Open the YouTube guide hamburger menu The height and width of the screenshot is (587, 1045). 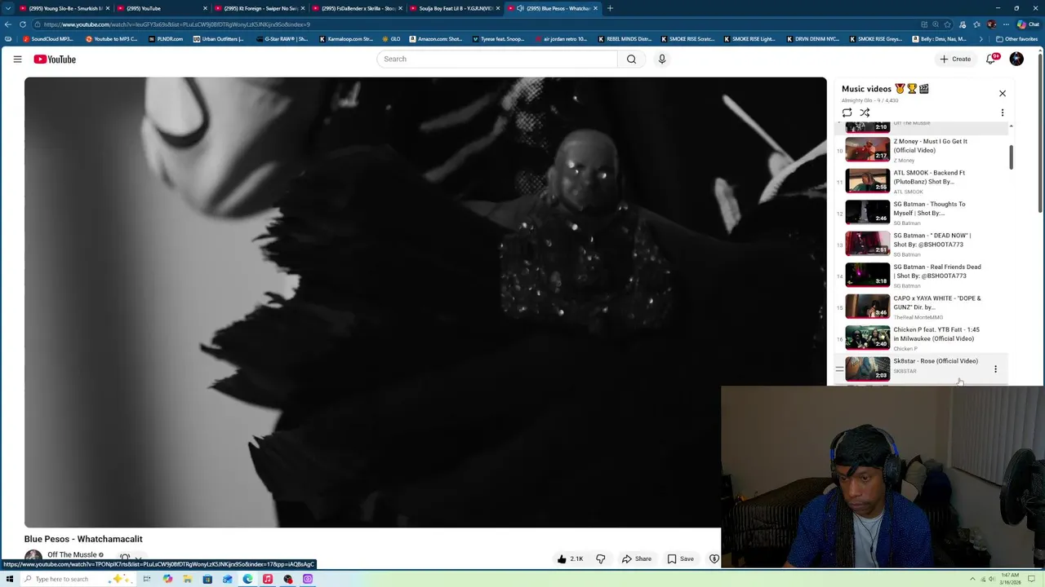coord(17,59)
